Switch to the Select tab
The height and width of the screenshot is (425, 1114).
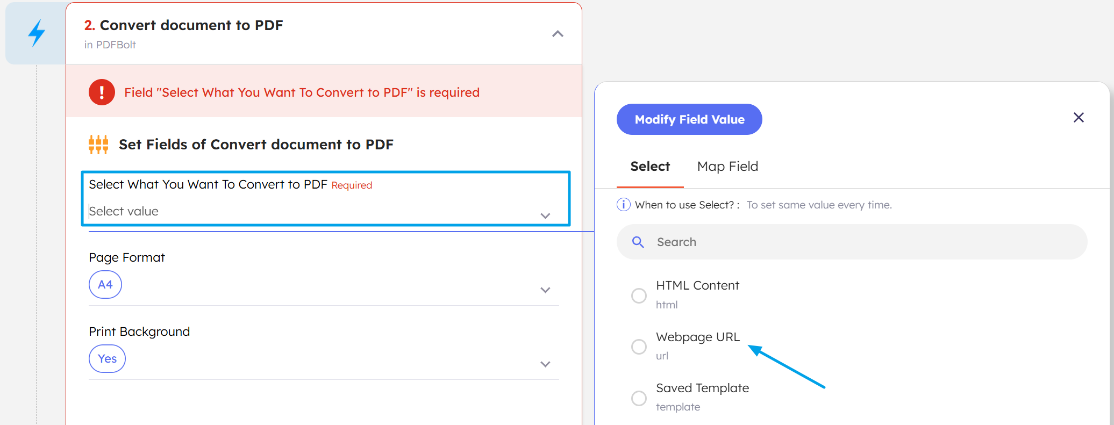650,167
